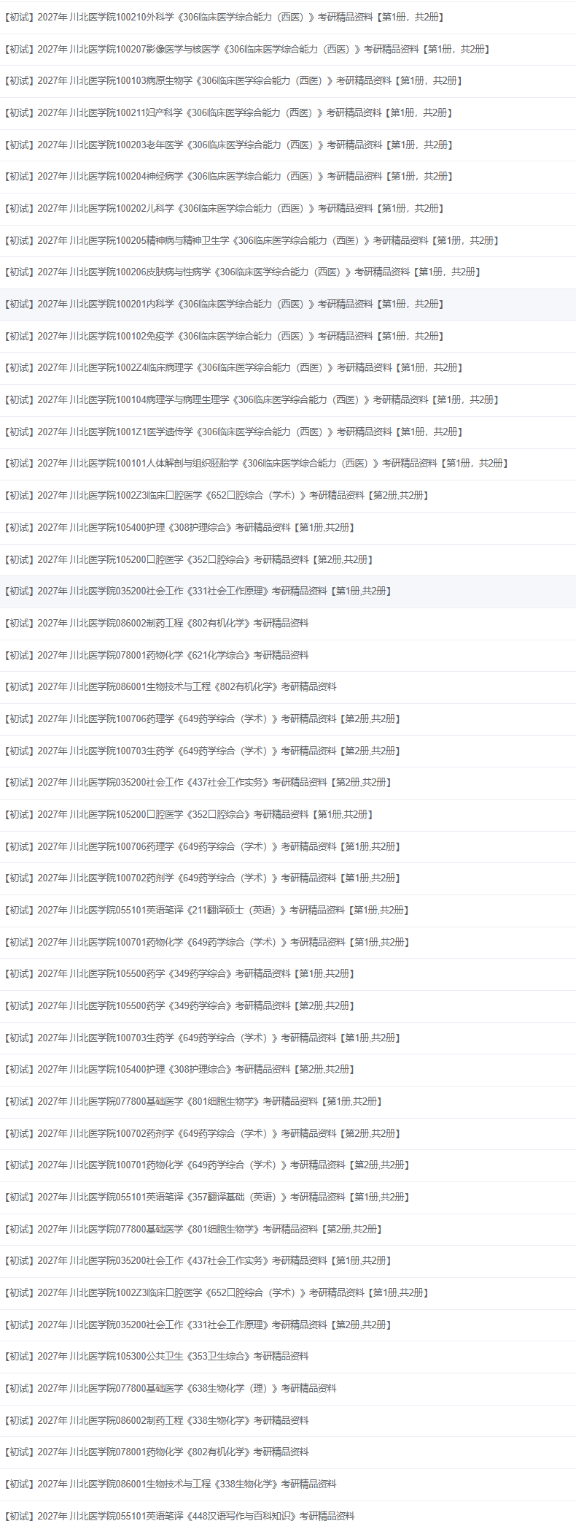
Task: Open the 100206皮肤病与性病学 entry
Action: click(242, 272)
